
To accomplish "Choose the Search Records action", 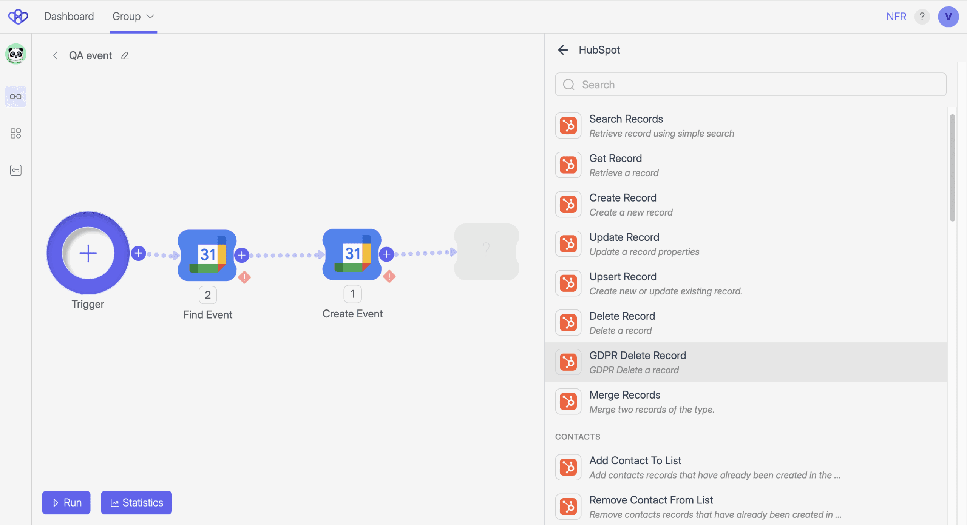I will (746, 126).
